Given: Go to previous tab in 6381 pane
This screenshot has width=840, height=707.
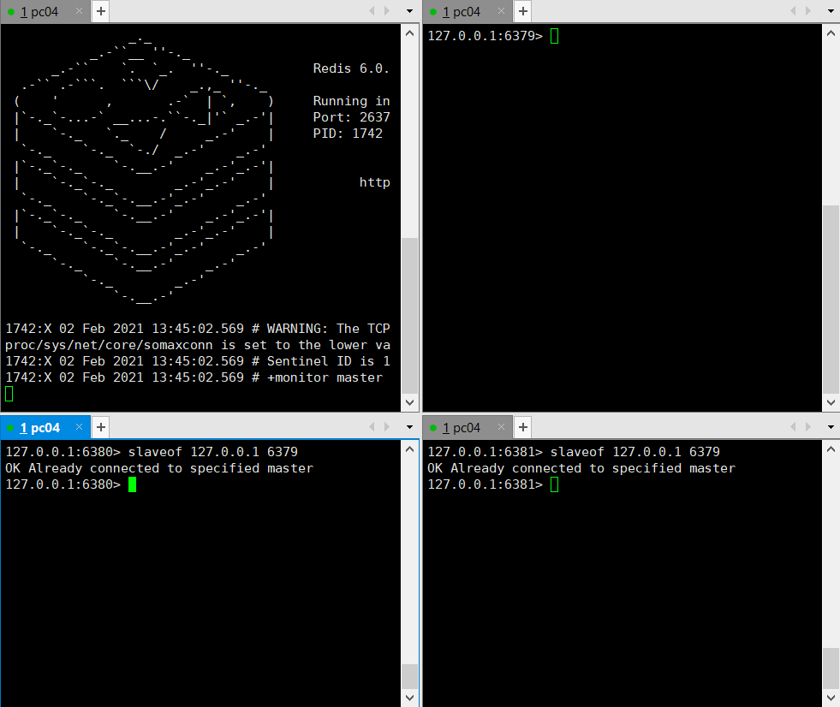Looking at the screenshot, I should pyautogui.click(x=794, y=427).
